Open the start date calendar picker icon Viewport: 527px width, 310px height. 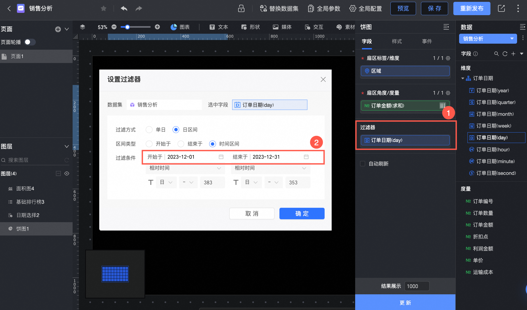[x=221, y=157]
